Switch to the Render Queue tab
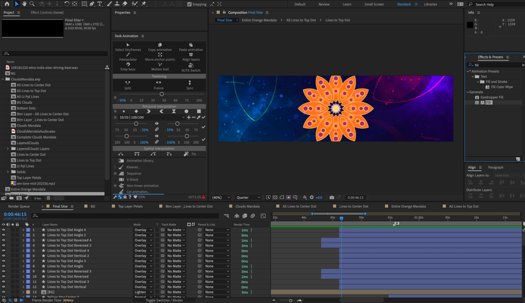This screenshot has width=525, height=303. pos(19,206)
